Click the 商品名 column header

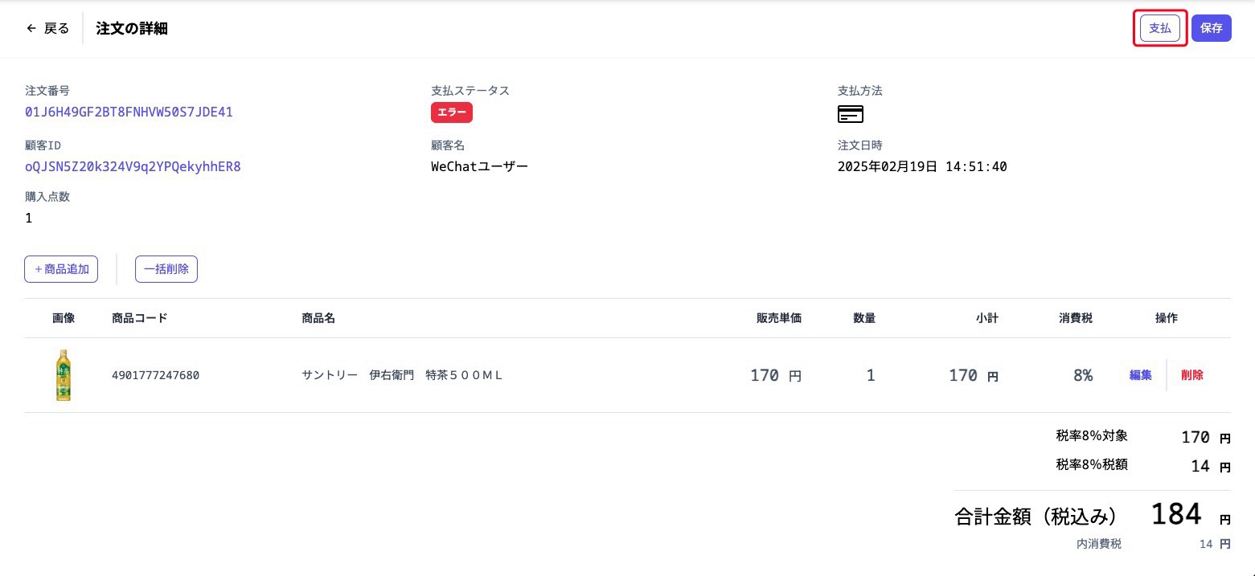click(x=318, y=317)
